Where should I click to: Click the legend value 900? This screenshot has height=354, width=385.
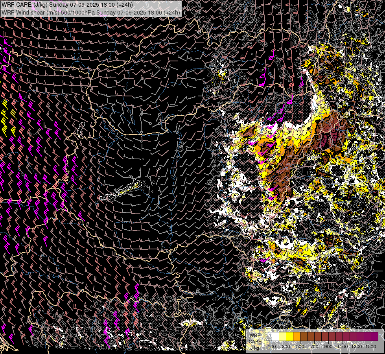click(x=328, y=347)
